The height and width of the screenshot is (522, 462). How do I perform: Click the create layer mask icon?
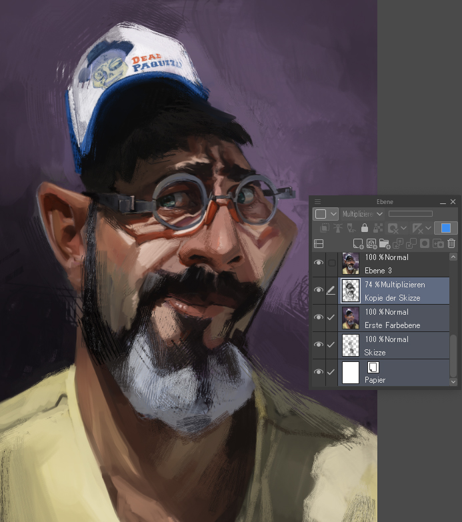(424, 244)
